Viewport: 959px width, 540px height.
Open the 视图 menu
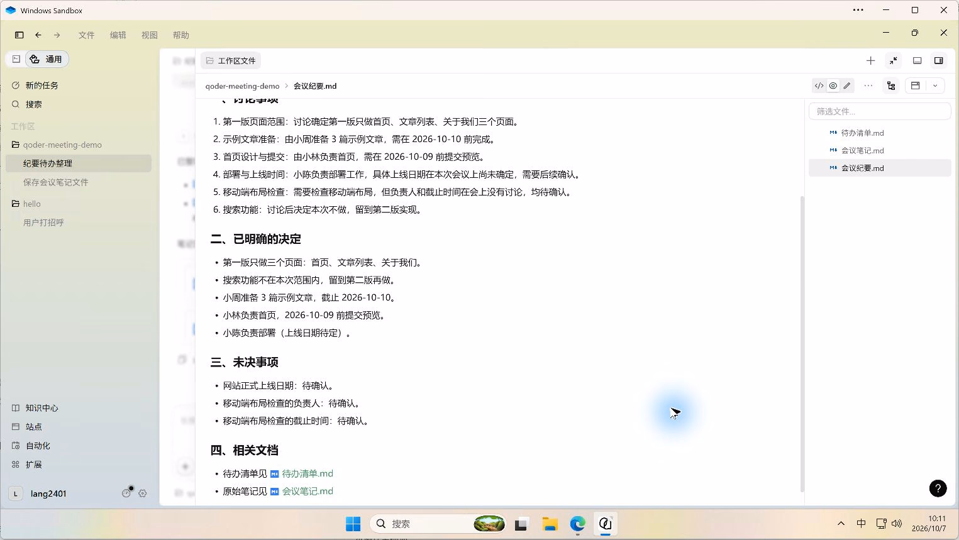[149, 35]
